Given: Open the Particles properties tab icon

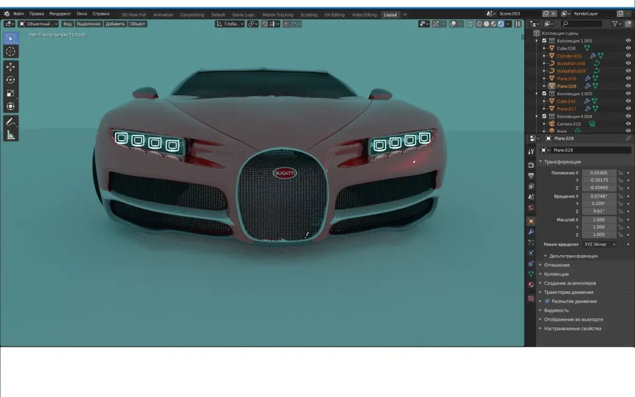Looking at the screenshot, I should (x=531, y=242).
